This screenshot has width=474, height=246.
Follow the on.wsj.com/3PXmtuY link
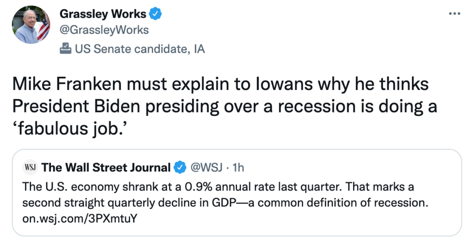click(80, 218)
